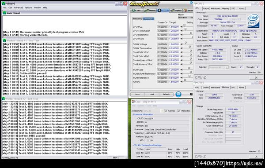This screenshot has width=265, height=168.
Task: Click the left arrow beside CPU PLL target
Action: click(x=182, y=27)
